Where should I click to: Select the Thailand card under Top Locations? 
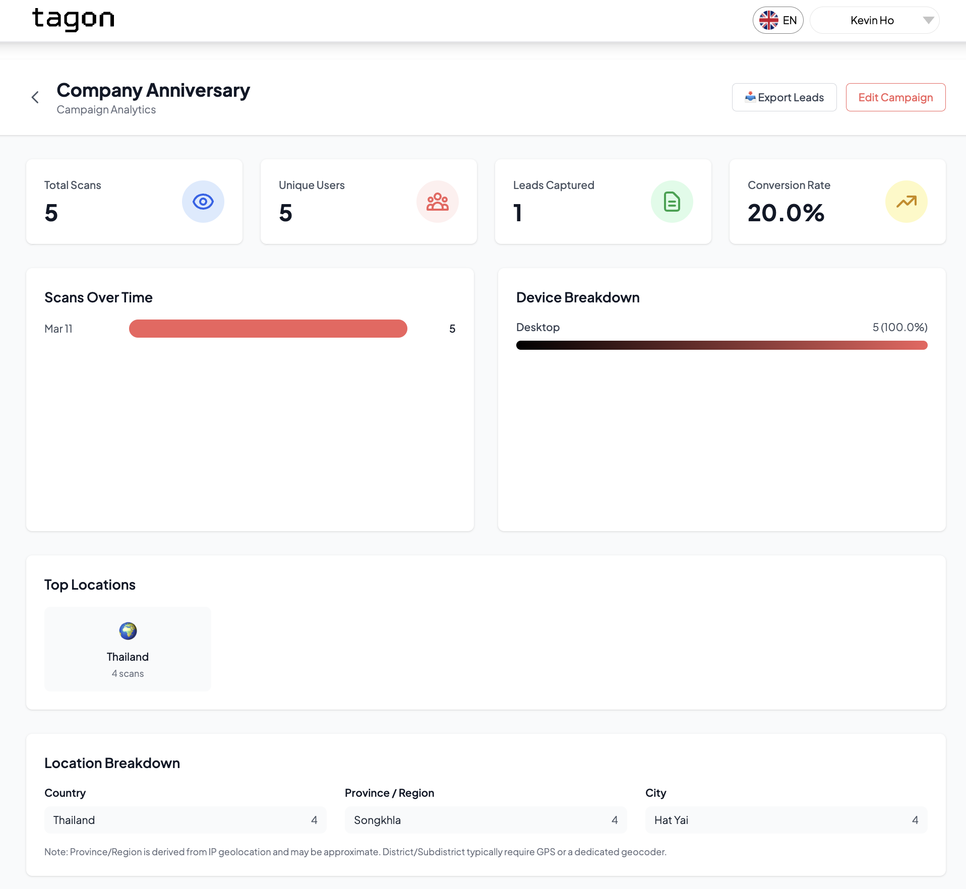[128, 649]
